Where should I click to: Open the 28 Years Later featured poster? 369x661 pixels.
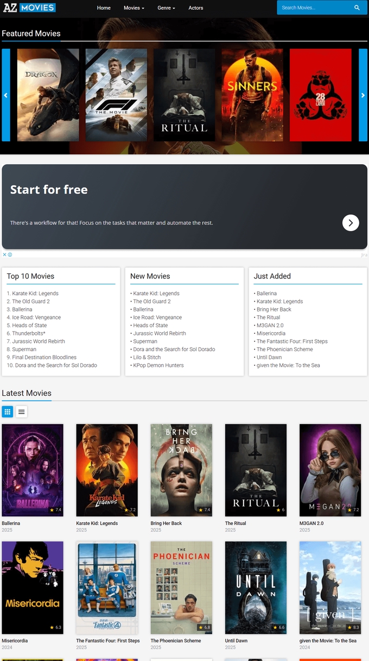[320, 95]
